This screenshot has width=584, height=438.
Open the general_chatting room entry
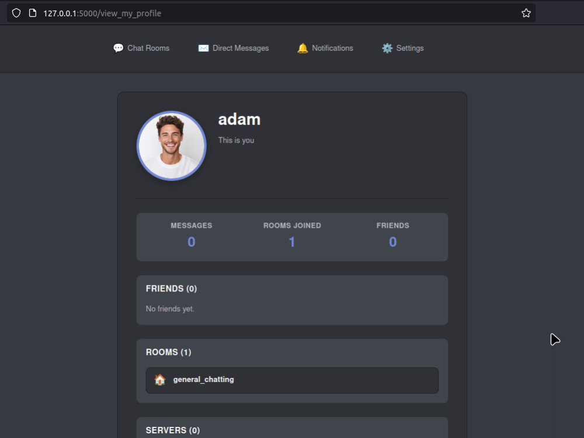pos(292,380)
